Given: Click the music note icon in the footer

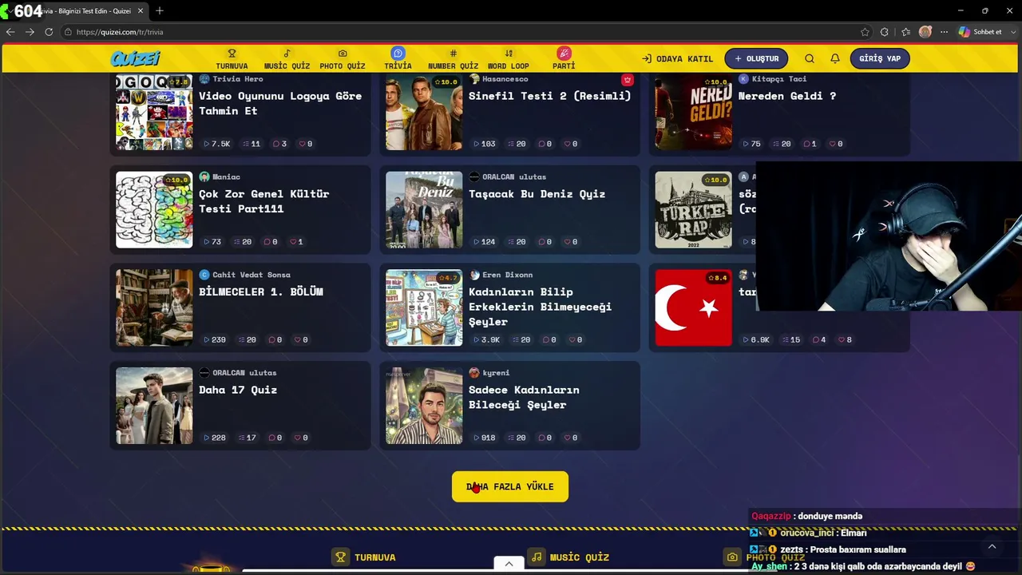Looking at the screenshot, I should [537, 557].
